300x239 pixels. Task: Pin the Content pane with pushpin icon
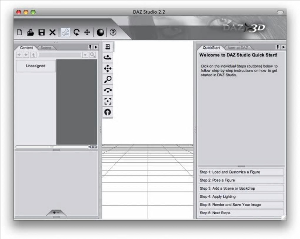tap(90, 47)
